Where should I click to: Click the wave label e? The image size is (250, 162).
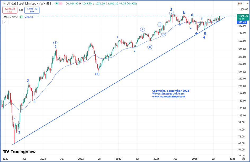click(x=196, y=33)
